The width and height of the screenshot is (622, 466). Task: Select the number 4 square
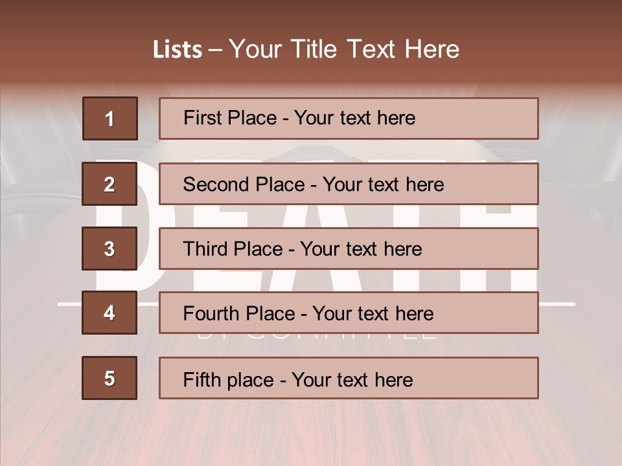(109, 313)
